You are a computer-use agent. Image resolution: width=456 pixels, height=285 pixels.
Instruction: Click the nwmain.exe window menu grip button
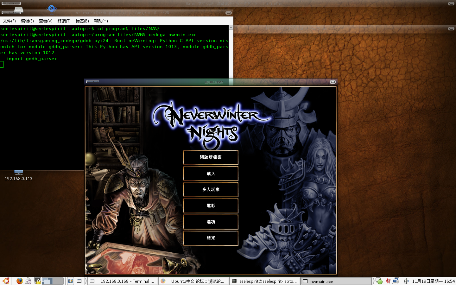point(92,82)
